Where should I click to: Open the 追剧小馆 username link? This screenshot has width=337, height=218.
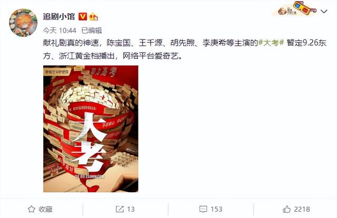click(x=59, y=16)
